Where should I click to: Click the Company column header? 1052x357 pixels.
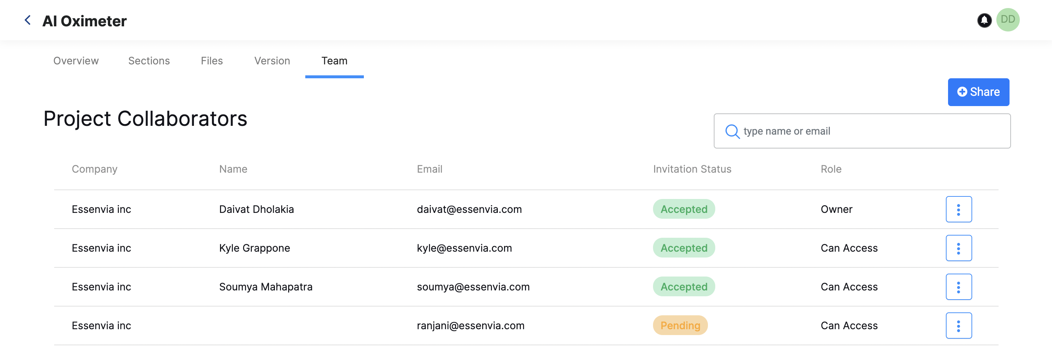pos(95,169)
